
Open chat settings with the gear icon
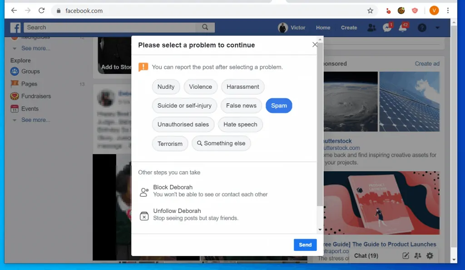click(430, 256)
